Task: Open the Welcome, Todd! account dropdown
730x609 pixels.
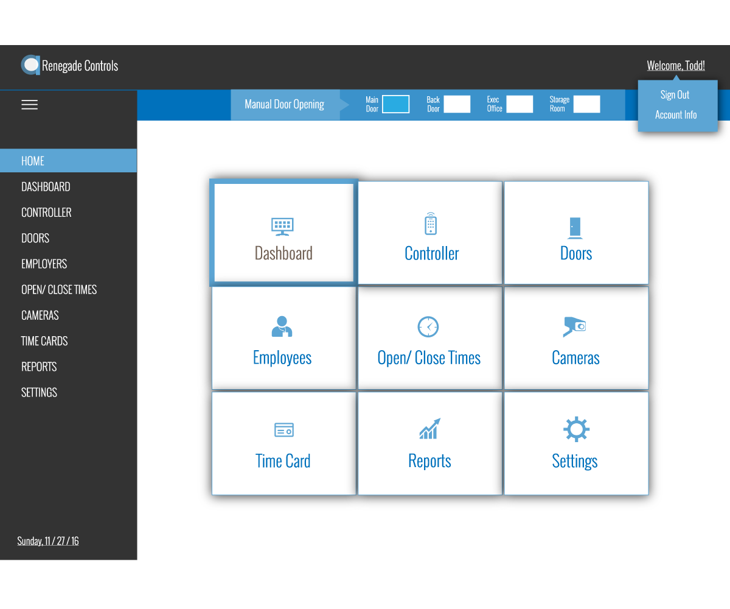Action: coord(676,65)
